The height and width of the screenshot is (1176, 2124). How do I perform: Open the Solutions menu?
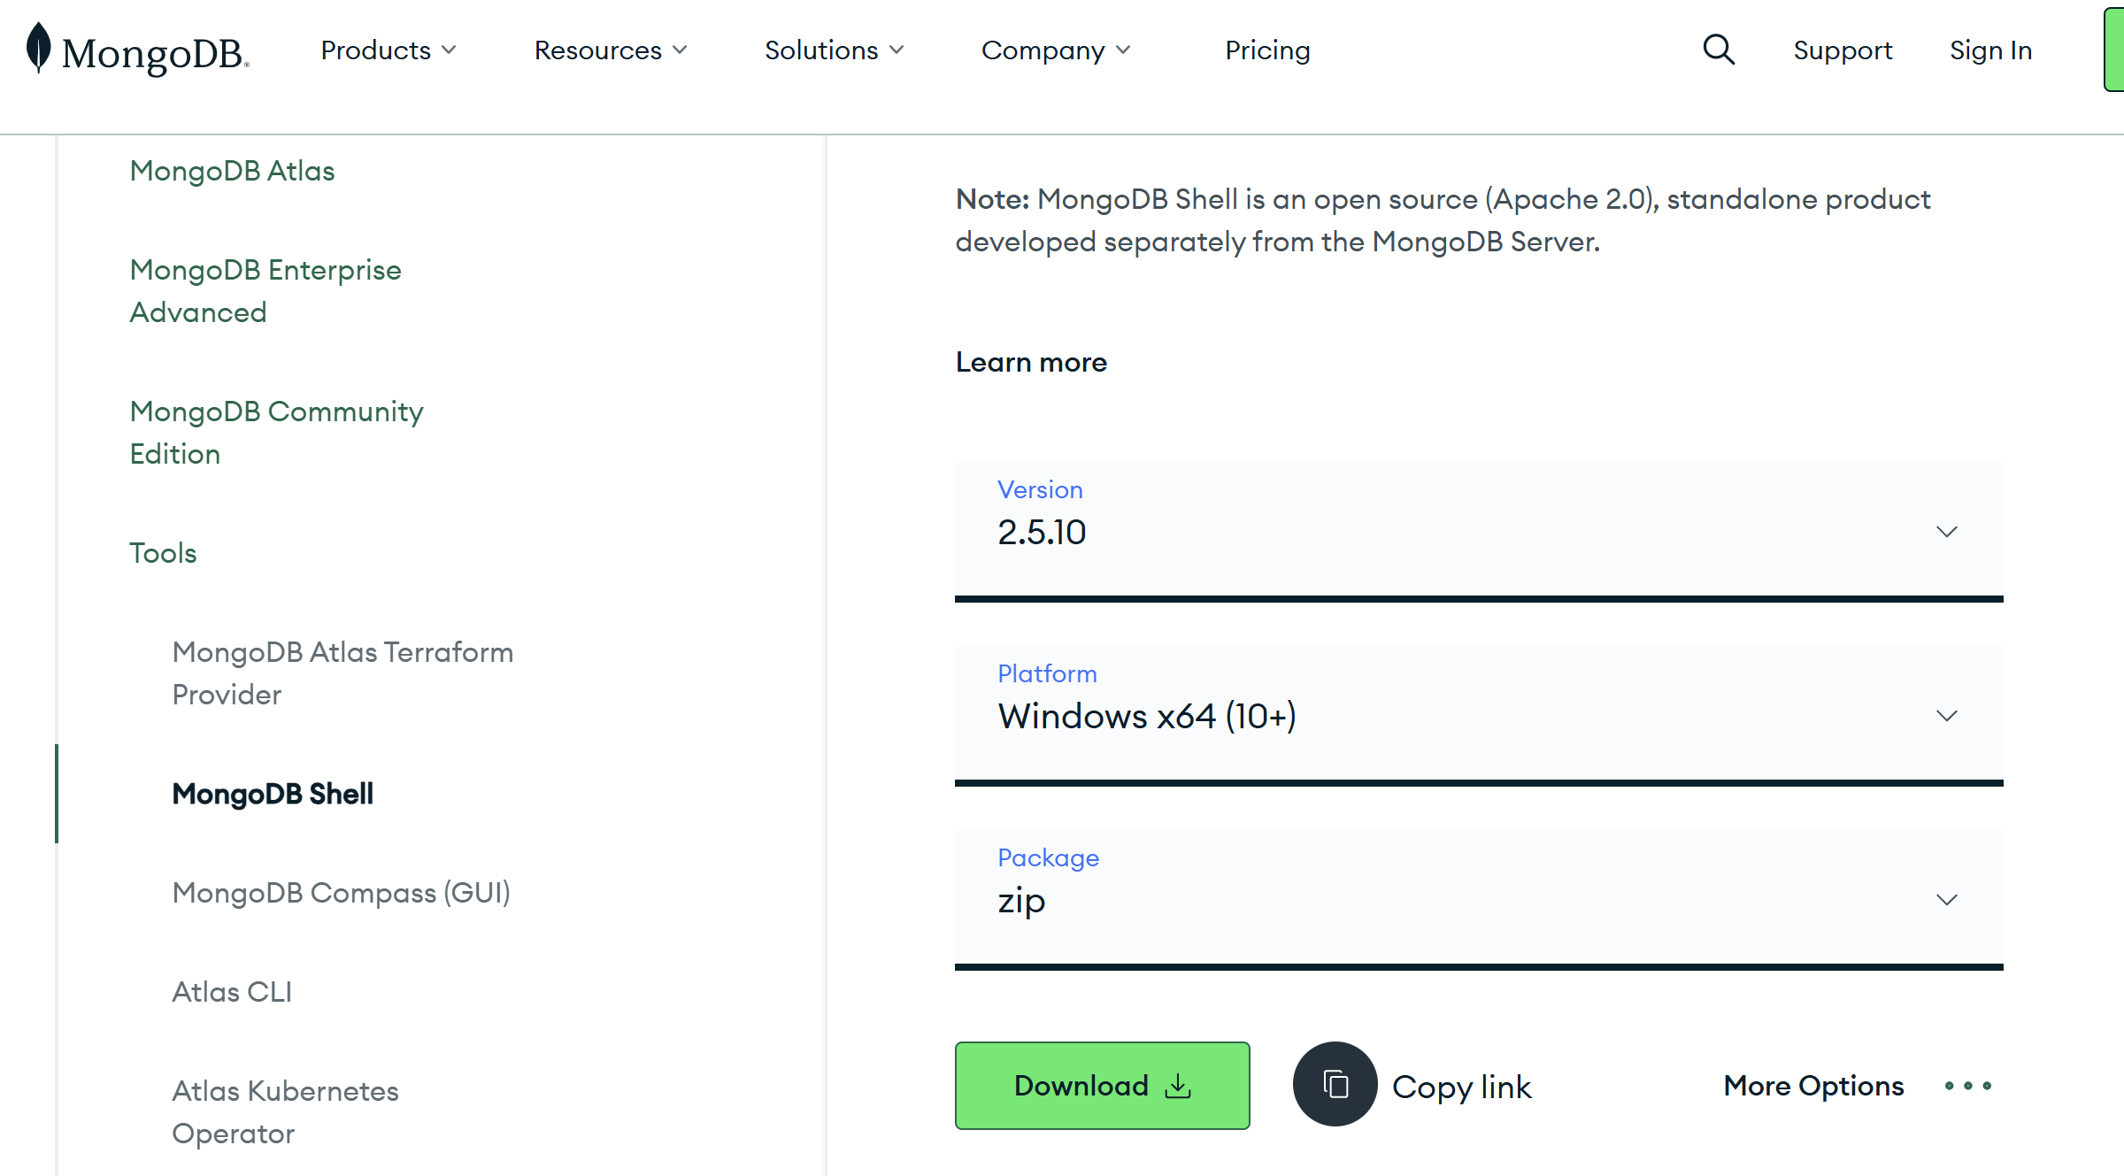point(834,50)
